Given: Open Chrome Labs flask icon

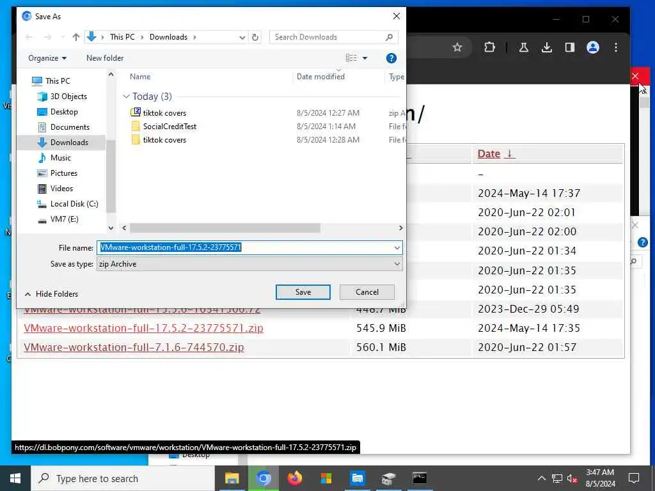Looking at the screenshot, I should pyautogui.click(x=523, y=47).
